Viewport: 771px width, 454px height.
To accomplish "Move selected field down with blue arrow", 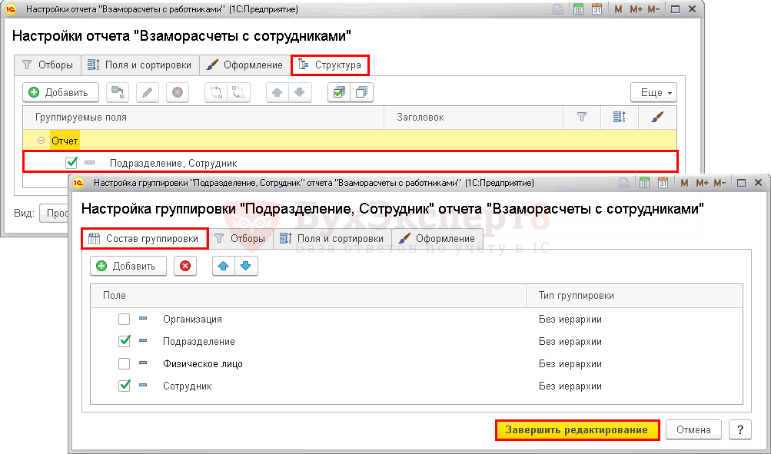I will [245, 266].
